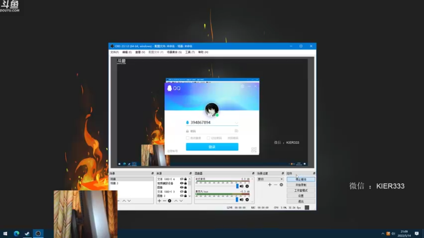Remove selected source with minus icon

[x=164, y=201]
